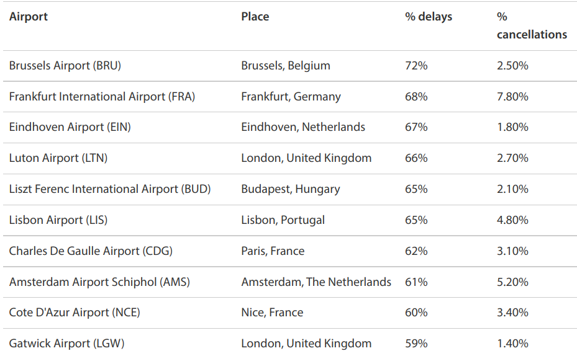Click the % cancellations column header
This screenshot has width=577, height=356.
[x=532, y=26]
